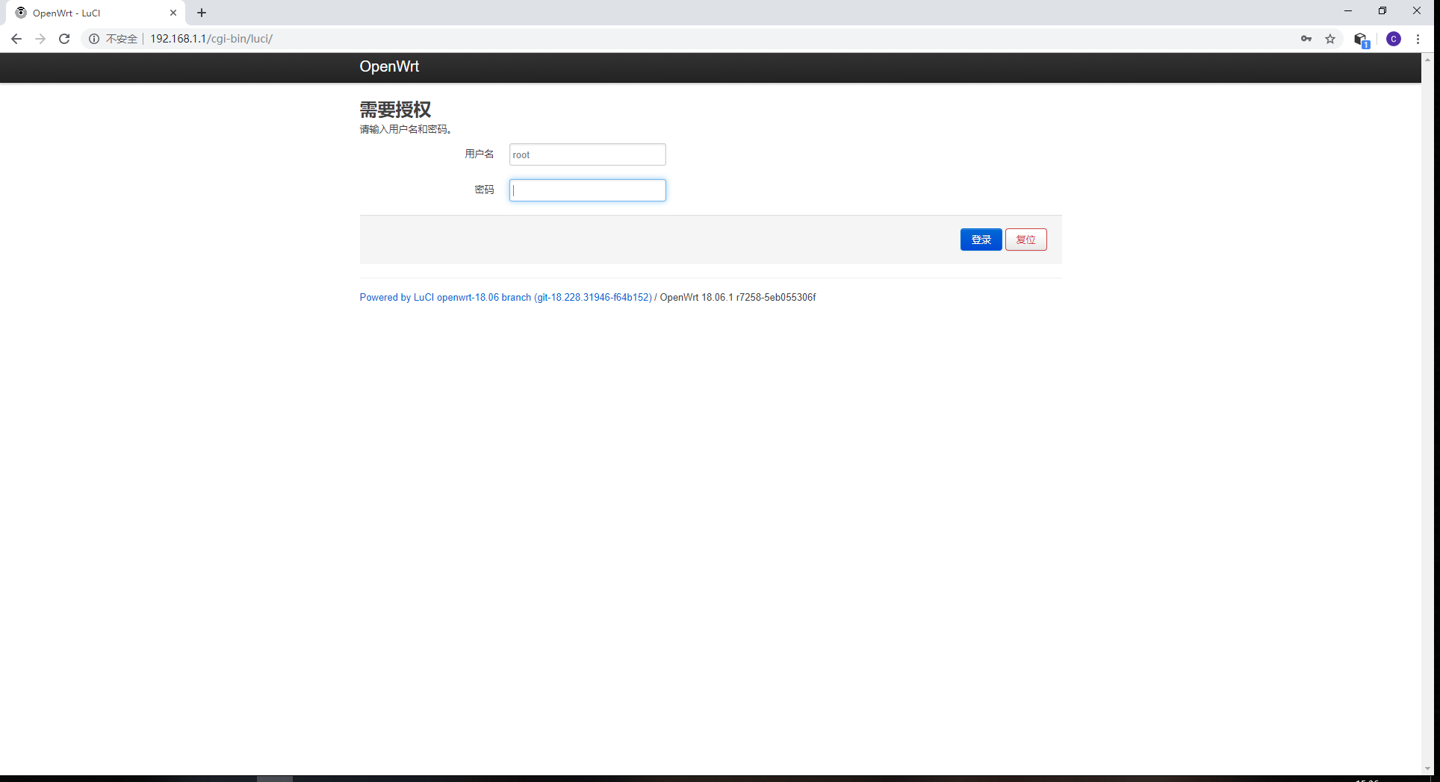The width and height of the screenshot is (1440, 782).
Task: Click the scrollbar down arrow
Action: click(x=1427, y=769)
